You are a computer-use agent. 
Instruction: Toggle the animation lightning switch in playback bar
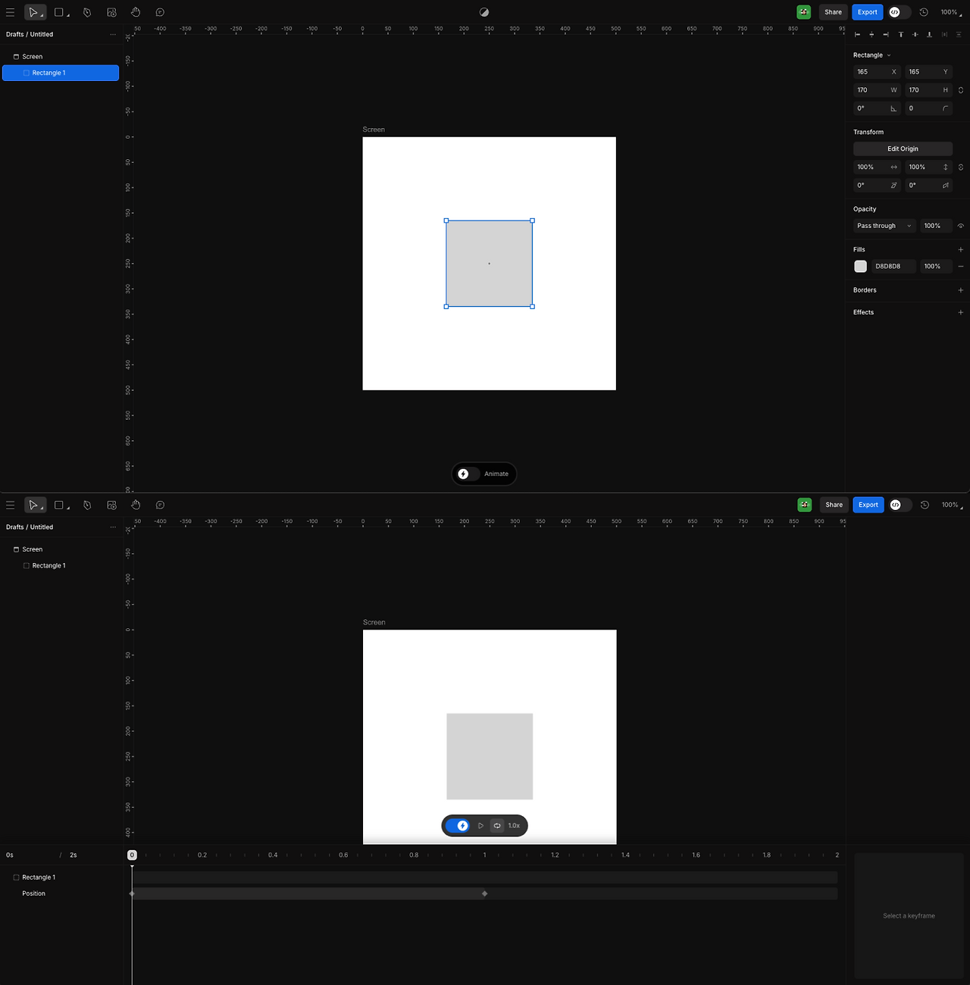point(458,826)
